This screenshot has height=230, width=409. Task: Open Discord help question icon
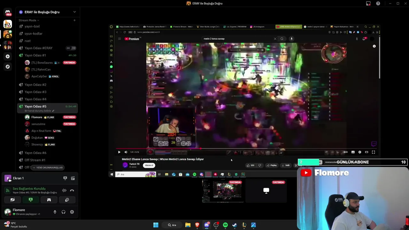(378, 4)
